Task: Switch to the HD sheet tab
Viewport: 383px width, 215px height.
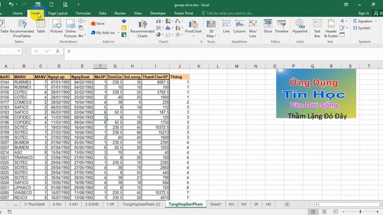Action: coord(268,204)
